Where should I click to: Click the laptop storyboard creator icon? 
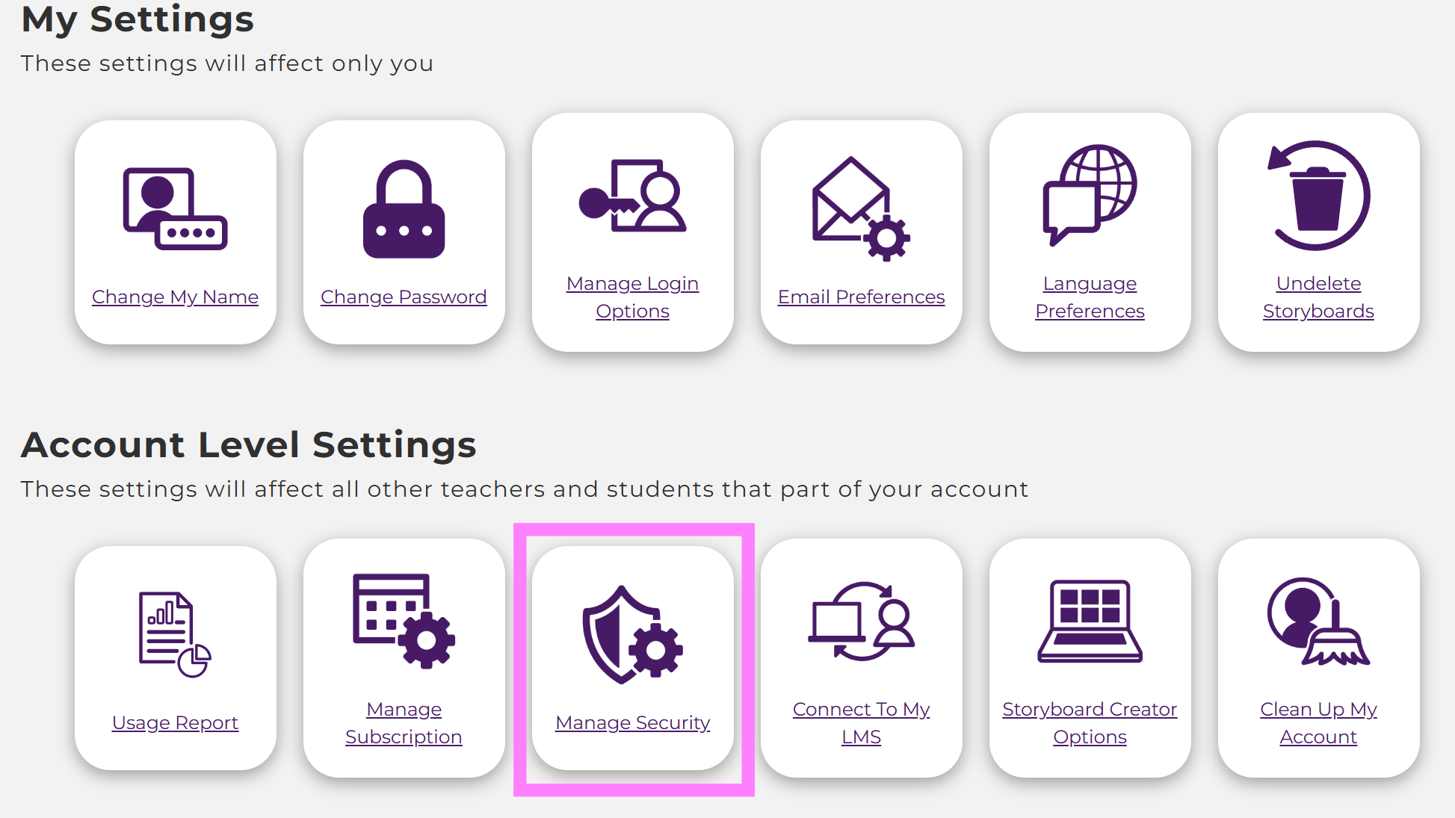click(1090, 621)
